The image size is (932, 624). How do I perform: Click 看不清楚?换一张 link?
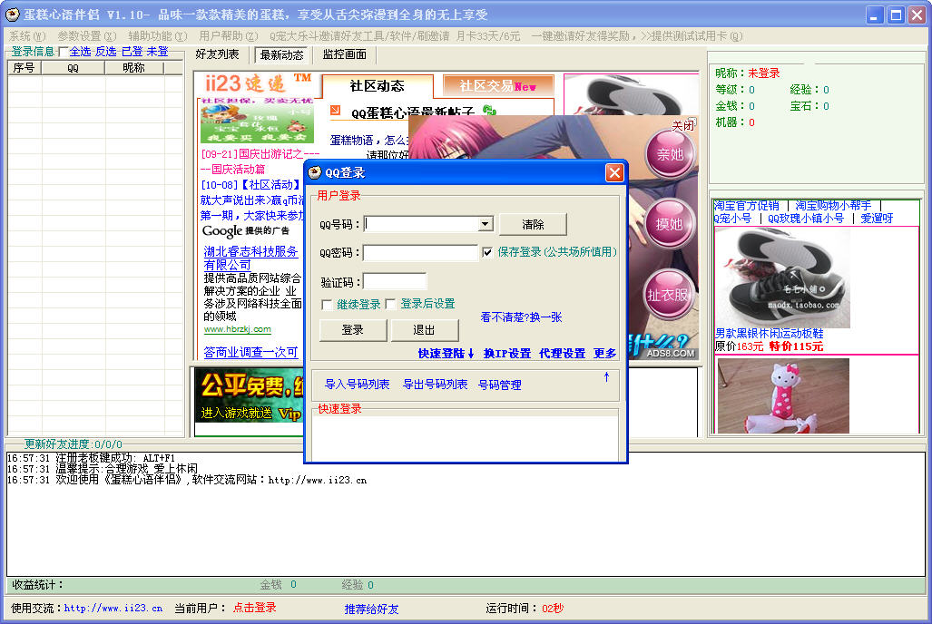(x=521, y=317)
